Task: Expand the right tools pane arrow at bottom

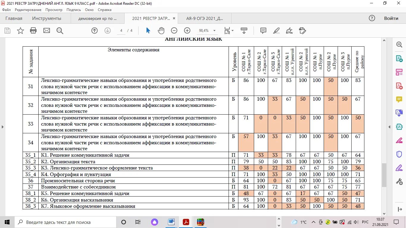Action: [x=399, y=209]
